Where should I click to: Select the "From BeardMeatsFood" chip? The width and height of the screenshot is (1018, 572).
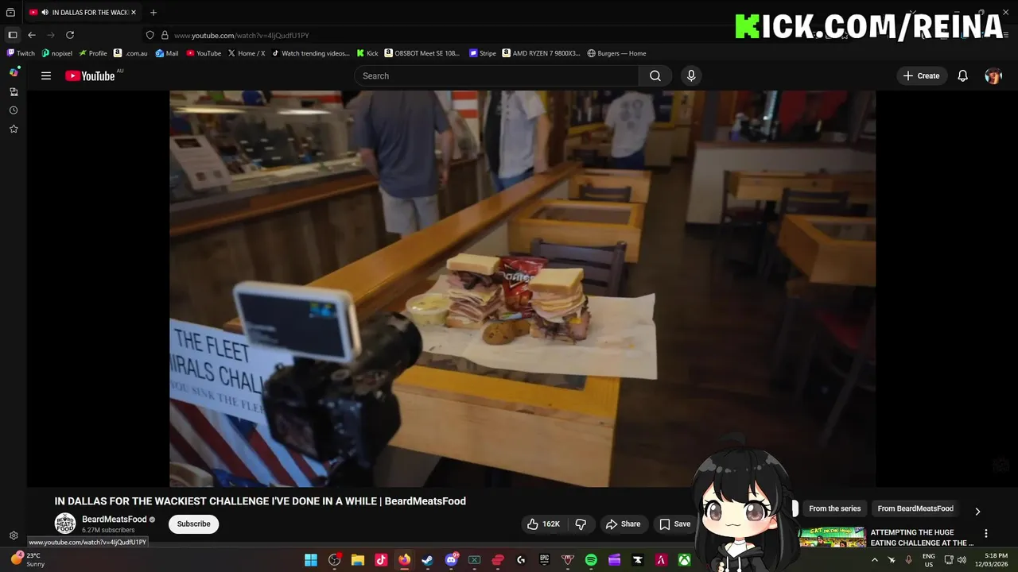click(915, 508)
